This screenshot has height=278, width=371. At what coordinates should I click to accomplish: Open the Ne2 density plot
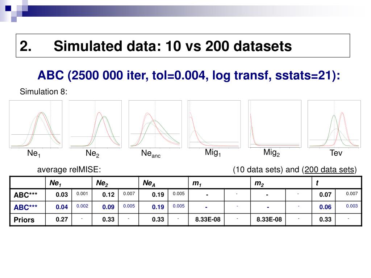[x=95, y=124]
